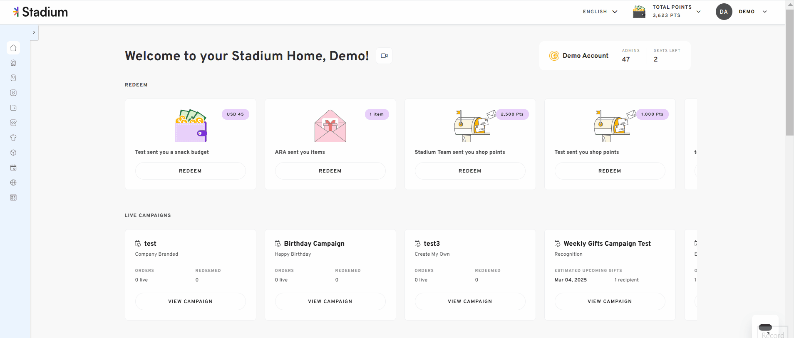Click the Admins count 47

(626, 59)
